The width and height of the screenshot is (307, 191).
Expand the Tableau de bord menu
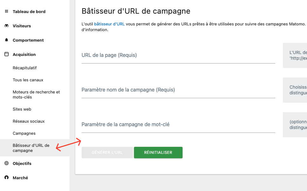pos(29,11)
